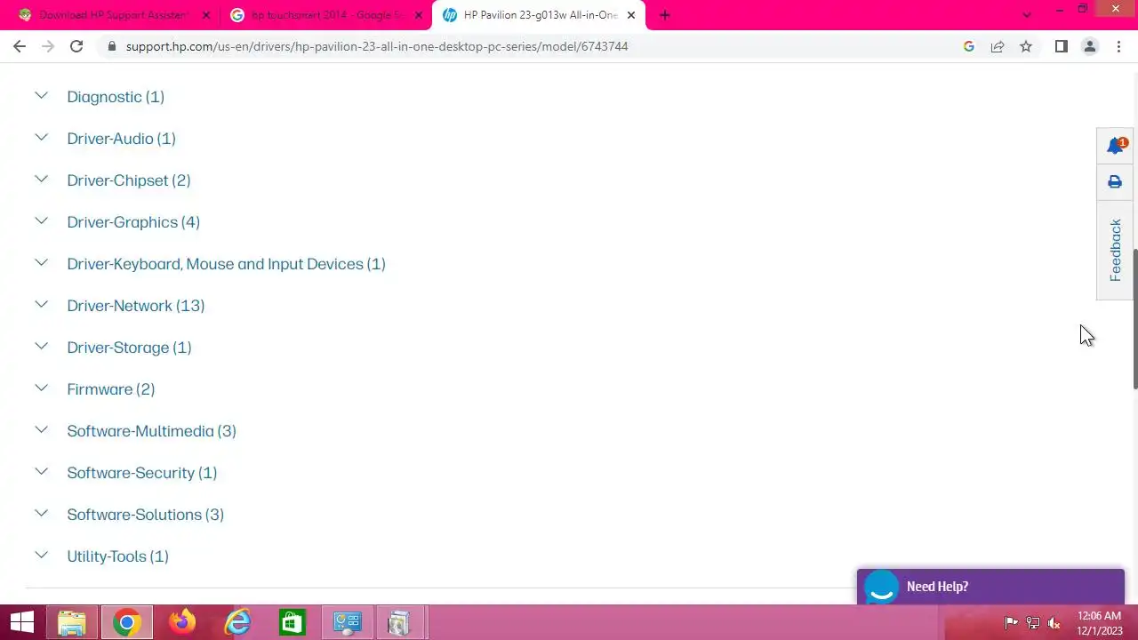Open File Explorer from taskbar
This screenshot has height=640, width=1138.
click(72, 622)
